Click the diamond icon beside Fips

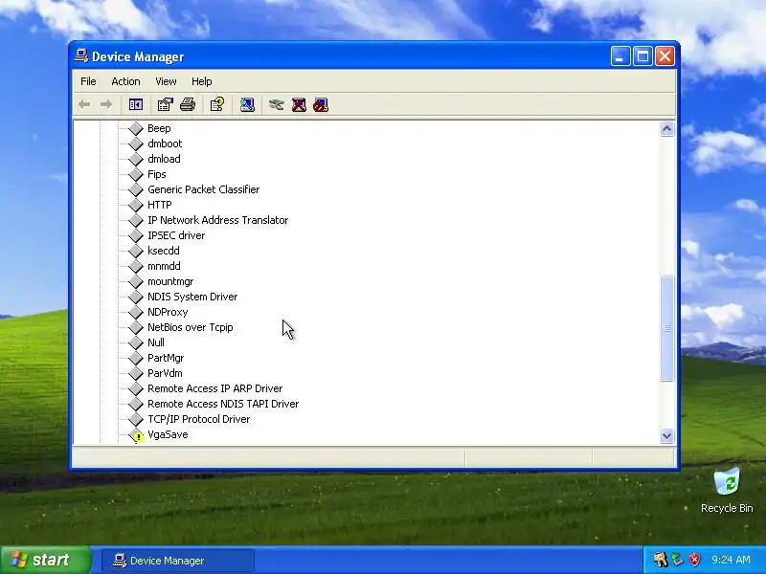click(x=136, y=174)
